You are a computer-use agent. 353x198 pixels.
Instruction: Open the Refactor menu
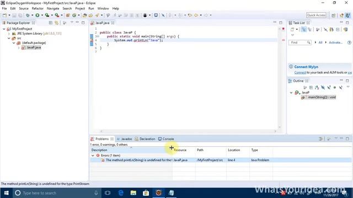(x=38, y=9)
